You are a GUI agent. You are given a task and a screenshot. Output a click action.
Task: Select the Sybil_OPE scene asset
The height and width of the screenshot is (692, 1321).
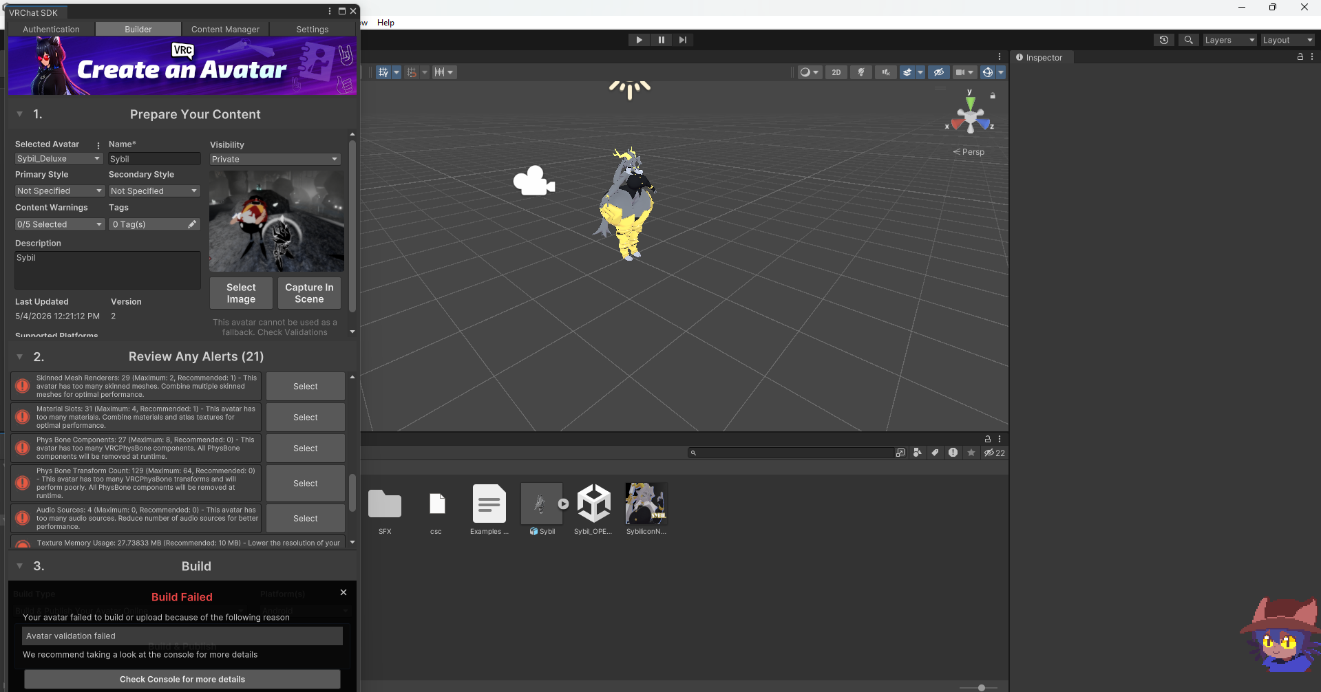(593, 510)
